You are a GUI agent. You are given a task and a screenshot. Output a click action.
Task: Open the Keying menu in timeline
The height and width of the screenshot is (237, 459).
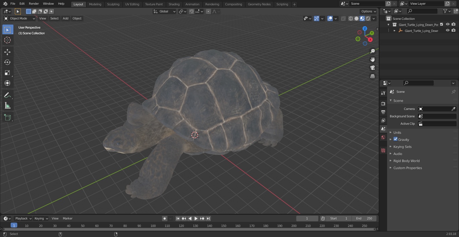click(41, 219)
